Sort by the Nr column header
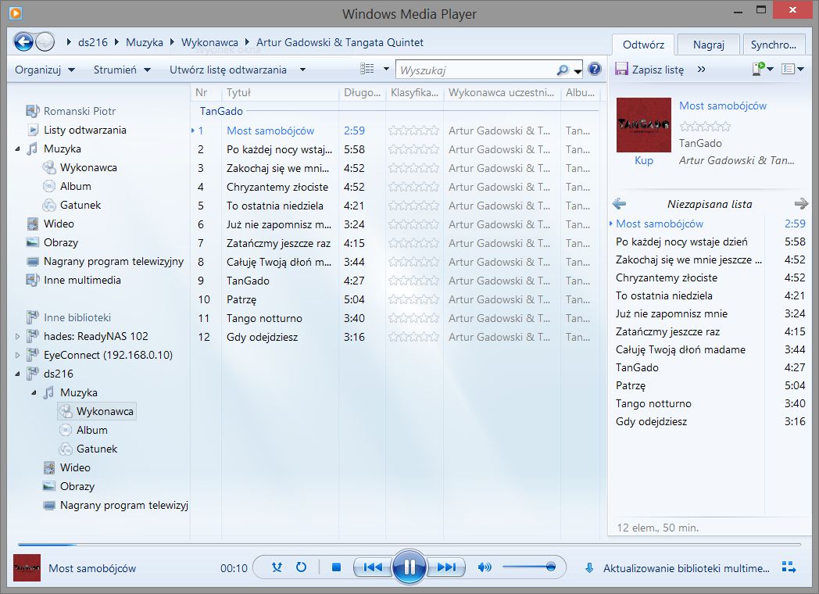 point(206,92)
